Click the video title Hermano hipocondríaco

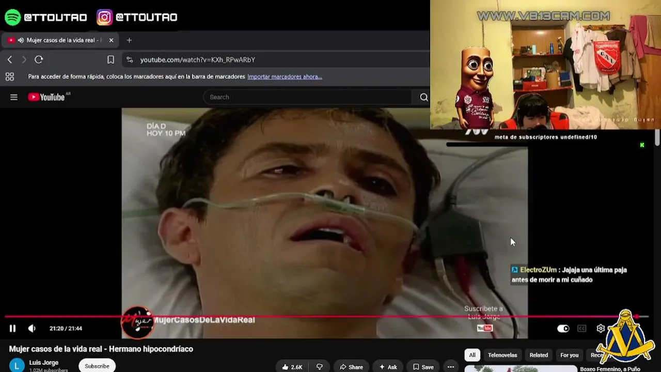point(101,349)
